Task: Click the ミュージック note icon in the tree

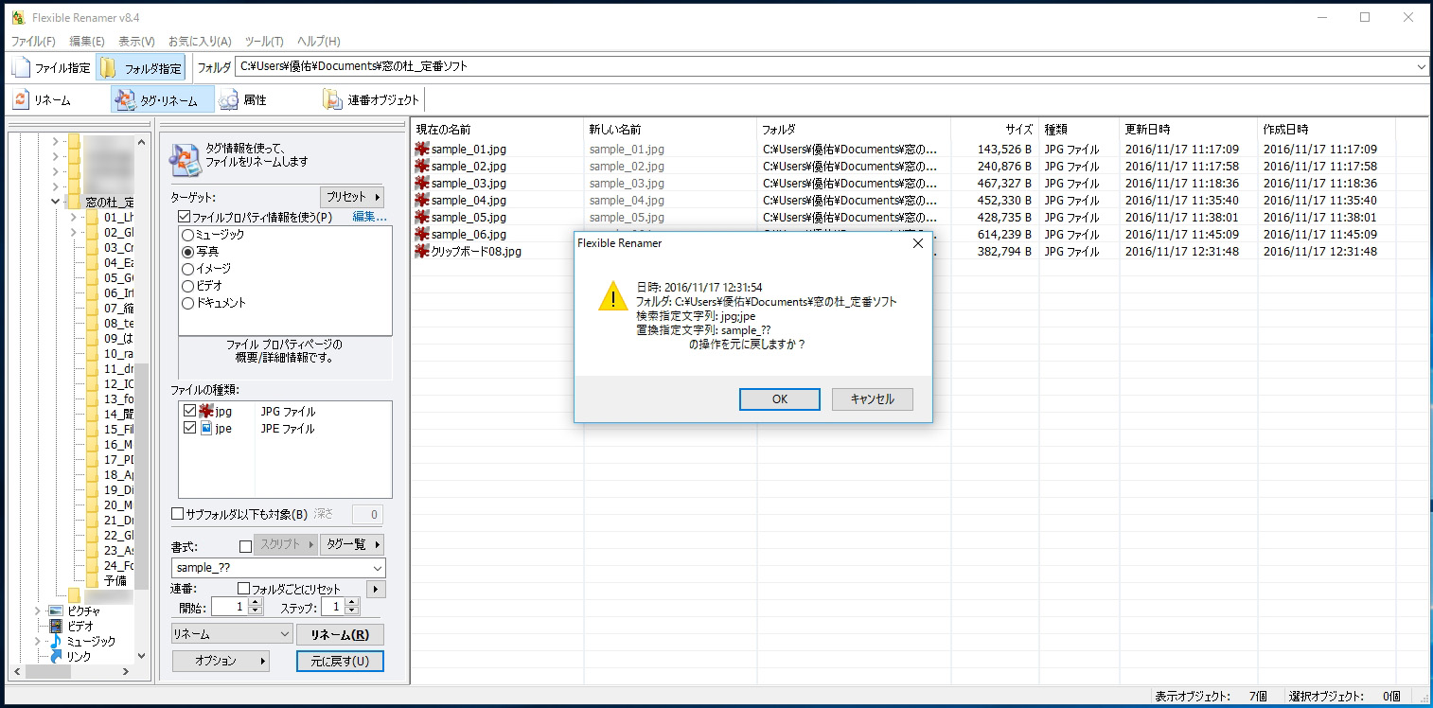Action: coord(56,642)
